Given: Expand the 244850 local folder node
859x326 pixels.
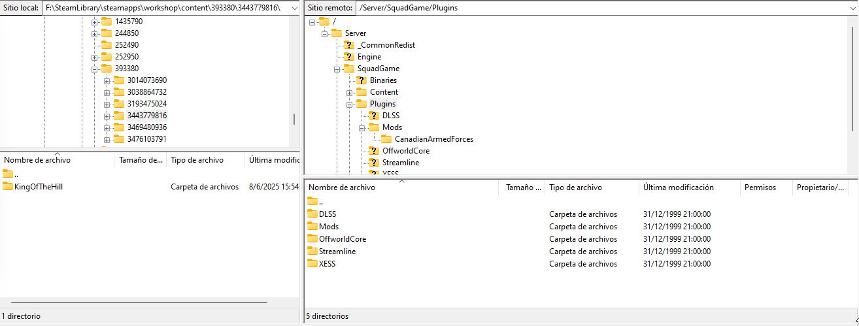Looking at the screenshot, I should click(94, 33).
